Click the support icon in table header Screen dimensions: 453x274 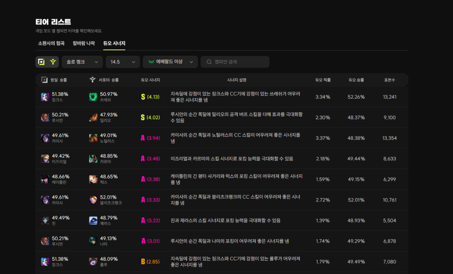[x=92, y=80]
